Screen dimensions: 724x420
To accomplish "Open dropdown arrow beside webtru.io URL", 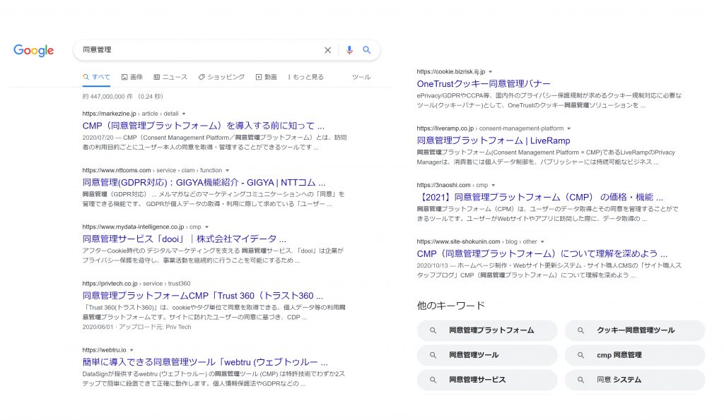I will point(132,350).
